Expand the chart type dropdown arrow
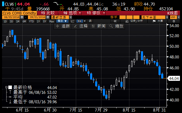The image size is (182, 113). coord(85,21)
